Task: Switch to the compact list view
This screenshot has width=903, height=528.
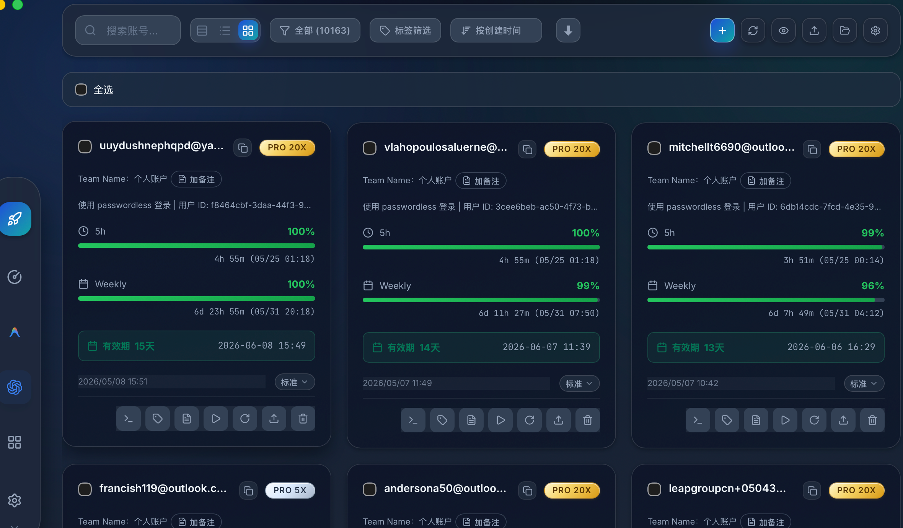Action: tap(225, 30)
